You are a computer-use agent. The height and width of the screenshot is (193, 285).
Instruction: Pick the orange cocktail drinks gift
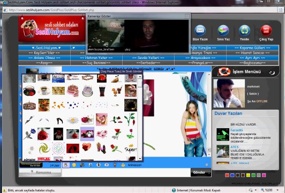(x=117, y=91)
